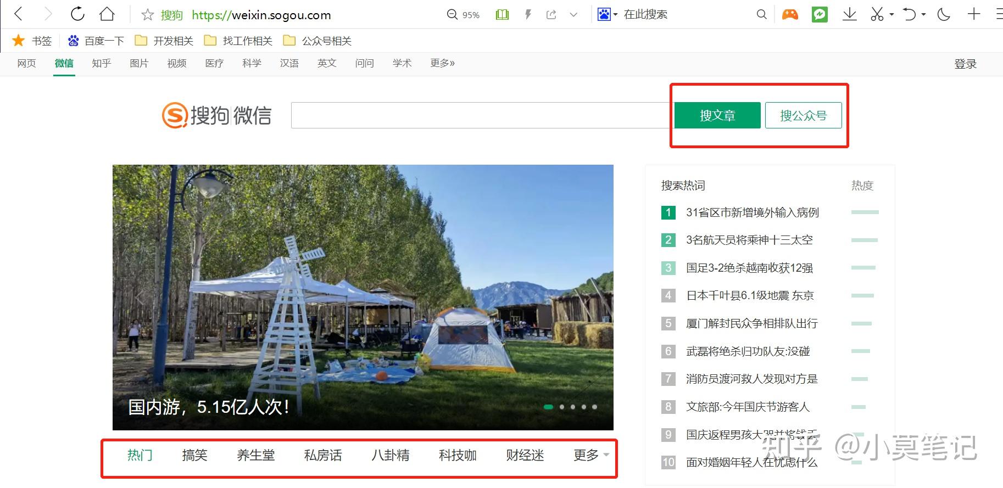The width and height of the screenshot is (1003, 488).
Task: Bookmark page with the star icon
Action: point(147,15)
